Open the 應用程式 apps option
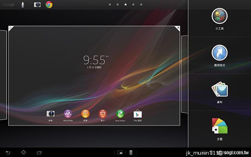 pos(220,56)
